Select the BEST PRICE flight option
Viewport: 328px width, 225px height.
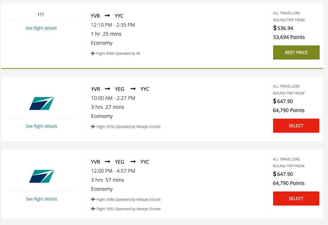[296, 52]
